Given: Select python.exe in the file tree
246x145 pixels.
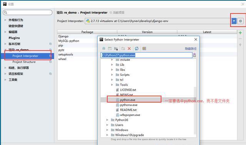Looking at the screenshot, I should click(128, 100).
